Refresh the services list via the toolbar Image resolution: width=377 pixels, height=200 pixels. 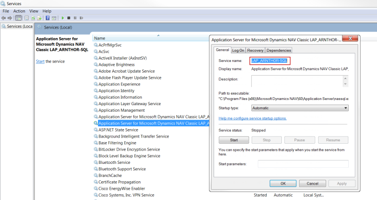tap(33, 18)
